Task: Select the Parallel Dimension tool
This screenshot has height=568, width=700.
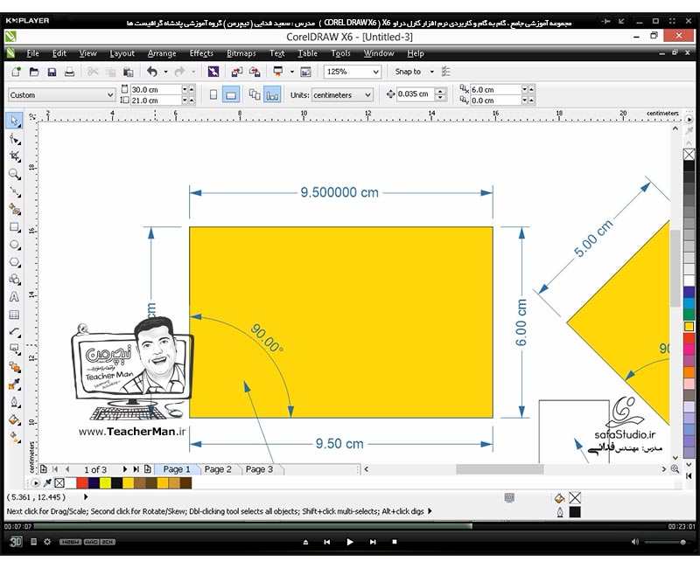Action: point(14,332)
